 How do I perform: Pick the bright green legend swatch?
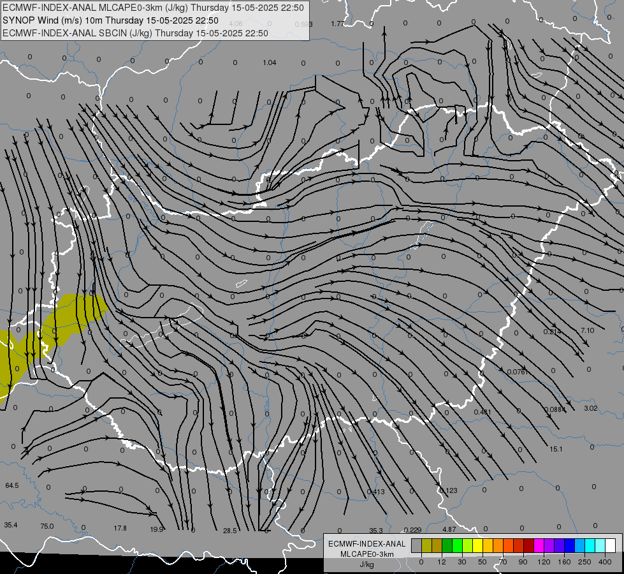[457, 545]
